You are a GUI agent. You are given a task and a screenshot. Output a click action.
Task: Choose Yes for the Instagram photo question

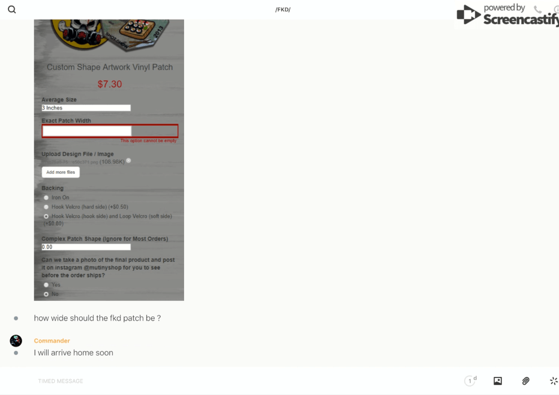(x=46, y=285)
